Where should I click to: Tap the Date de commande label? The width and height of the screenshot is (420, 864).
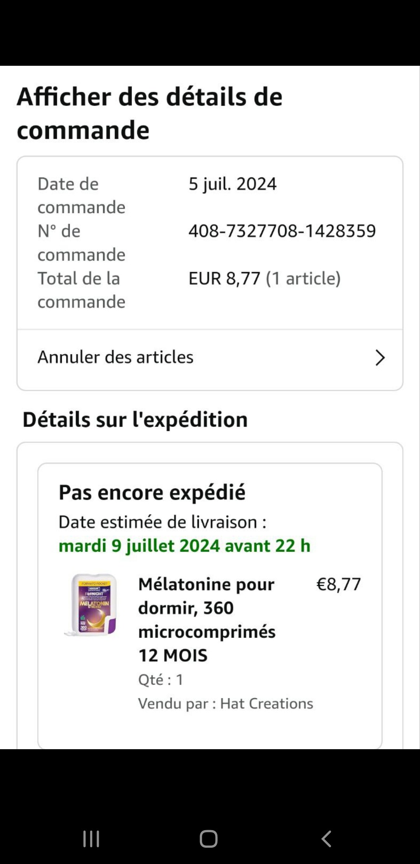point(81,195)
